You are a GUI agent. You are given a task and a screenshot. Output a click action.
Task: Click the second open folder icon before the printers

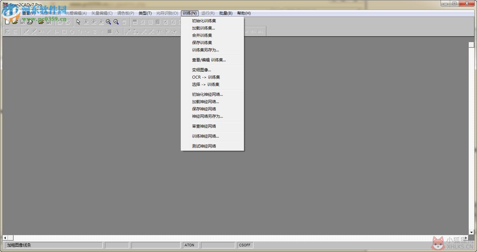41,22
